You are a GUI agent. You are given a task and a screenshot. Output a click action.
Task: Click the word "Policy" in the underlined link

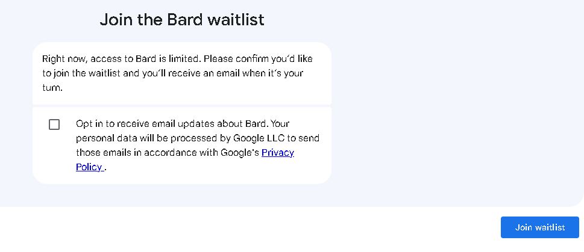tap(89, 167)
